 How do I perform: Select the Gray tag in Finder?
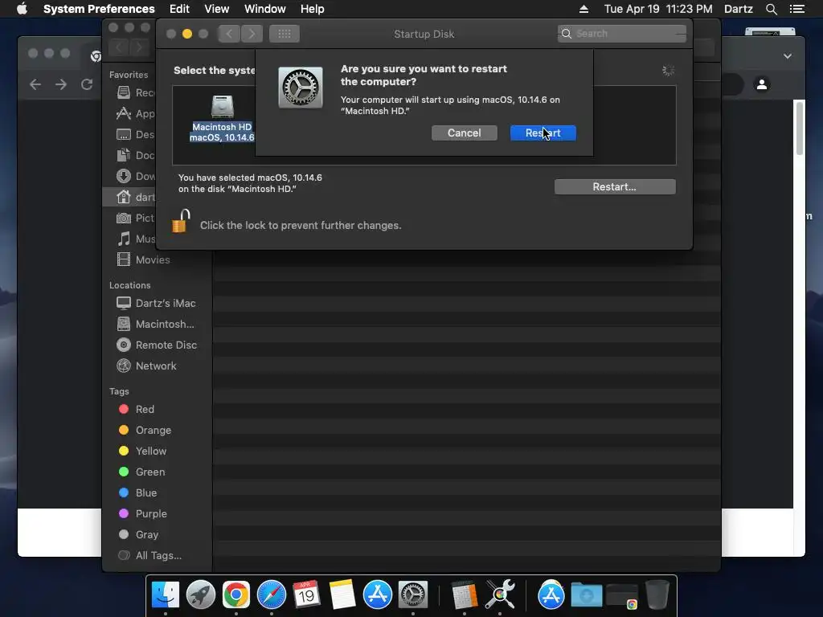point(138,535)
